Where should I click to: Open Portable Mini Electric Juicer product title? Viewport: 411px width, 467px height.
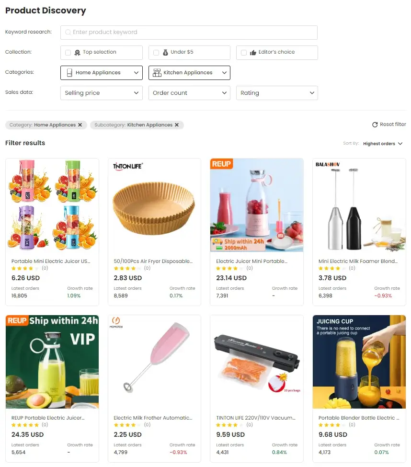(51, 261)
